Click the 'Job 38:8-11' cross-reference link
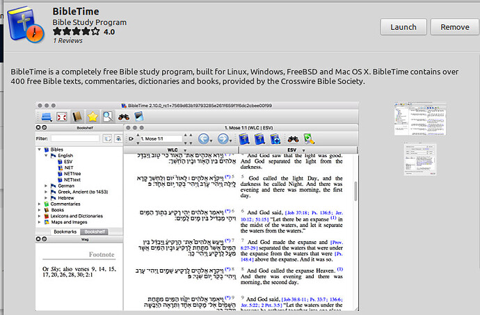The width and height of the screenshot is (480, 315). [296, 300]
